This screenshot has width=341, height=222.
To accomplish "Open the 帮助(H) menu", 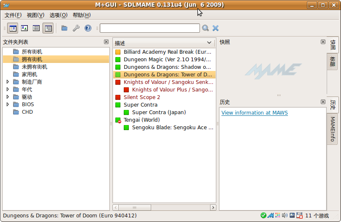I will [82, 15].
